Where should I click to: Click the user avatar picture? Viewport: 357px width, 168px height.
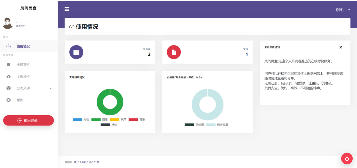click(8, 23)
